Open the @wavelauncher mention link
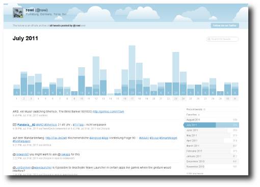The image size is (260, 187). tap(41, 168)
